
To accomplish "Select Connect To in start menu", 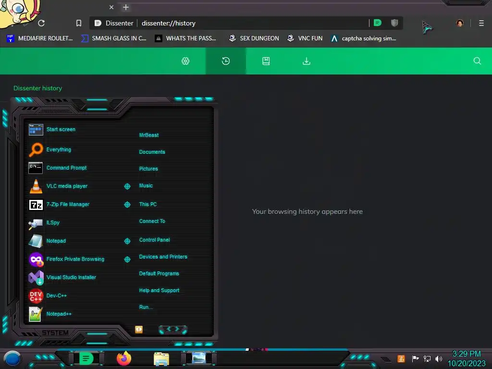I will tap(152, 221).
